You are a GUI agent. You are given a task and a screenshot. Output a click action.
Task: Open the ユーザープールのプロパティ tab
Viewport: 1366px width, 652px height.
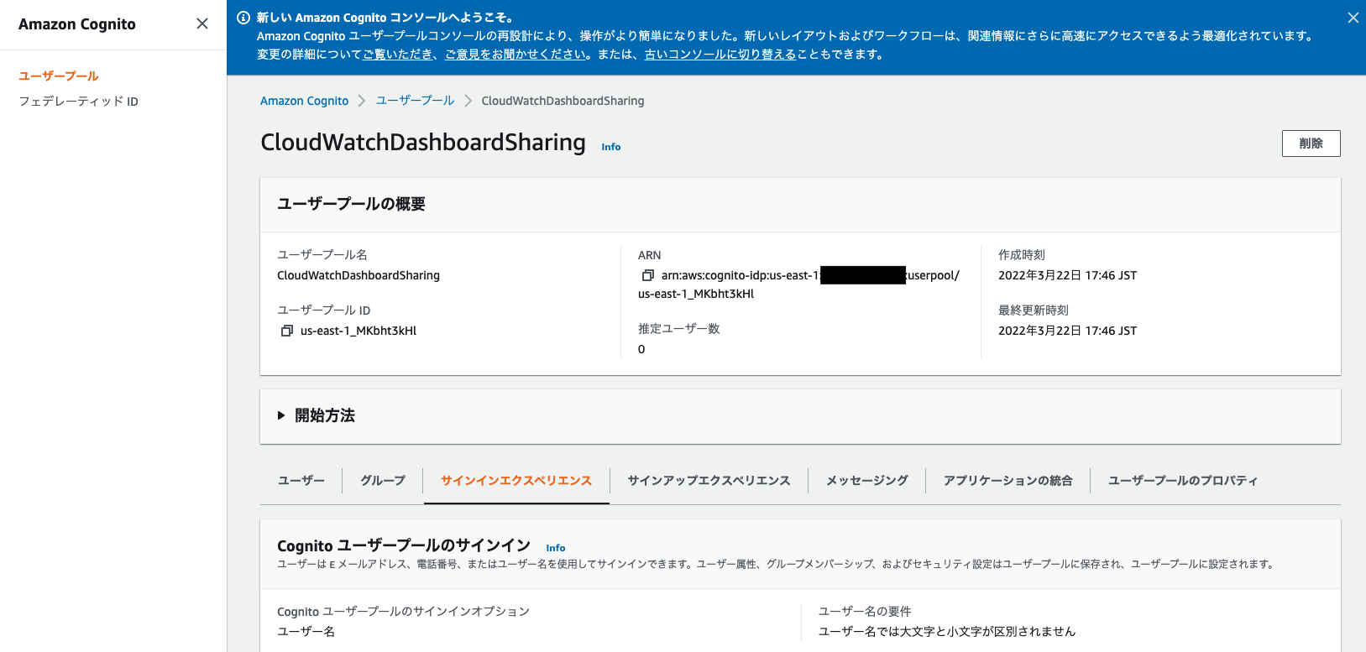(1183, 481)
